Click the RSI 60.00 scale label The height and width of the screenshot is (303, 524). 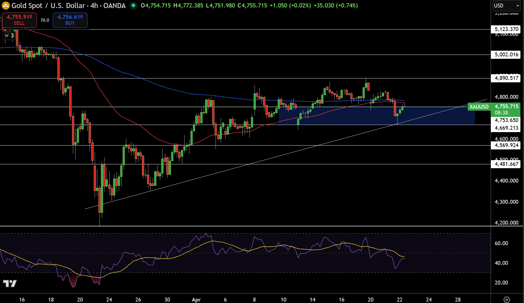(501, 243)
